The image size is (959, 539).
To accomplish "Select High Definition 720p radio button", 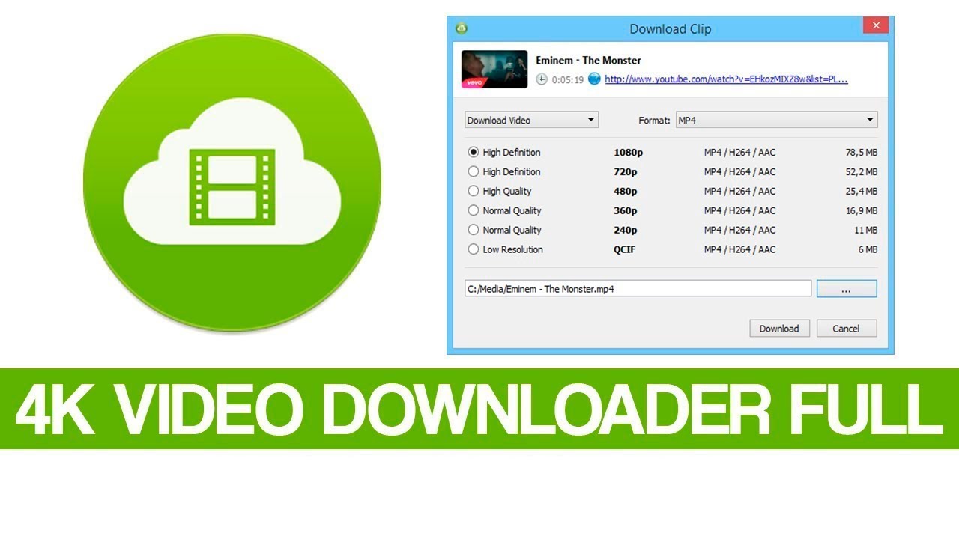I will click(473, 171).
